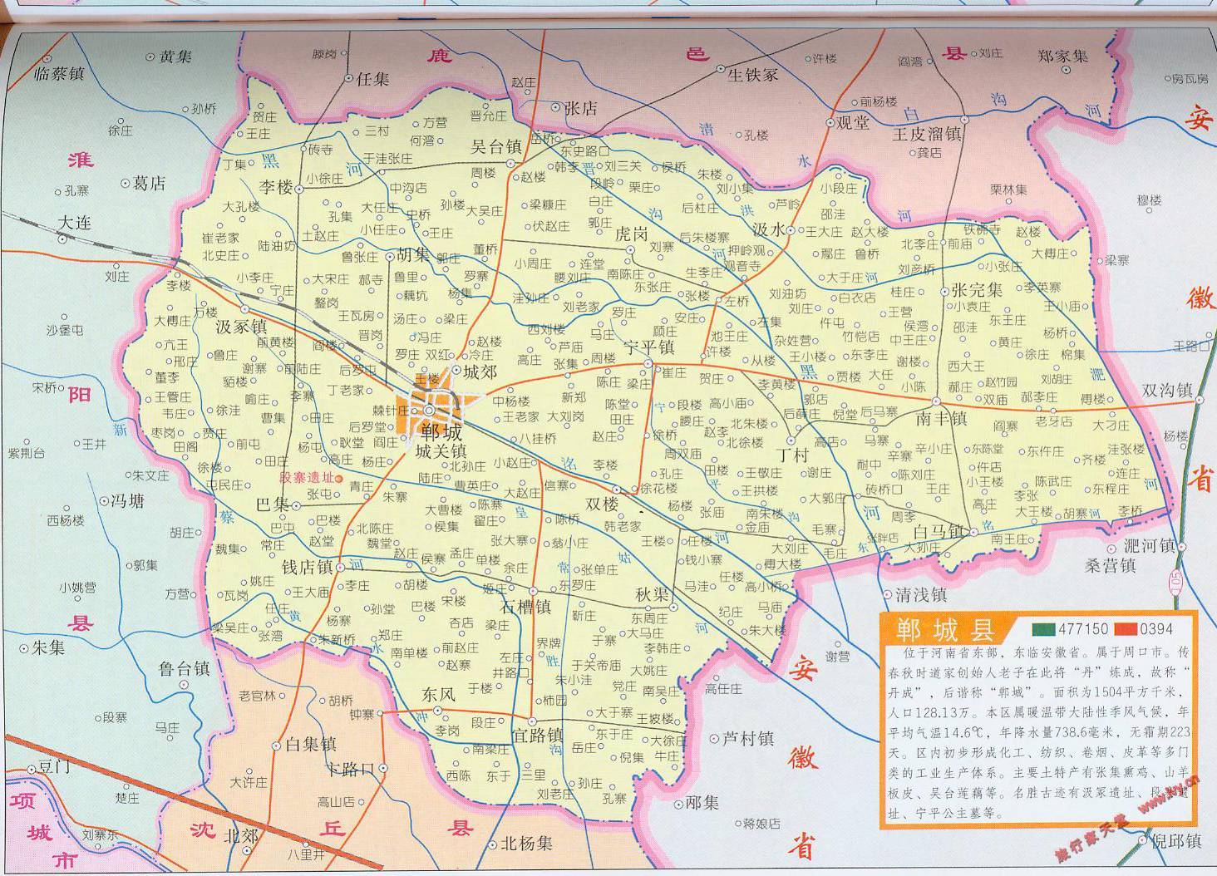Click the 鹿邑县 neighboring county label

695,56
